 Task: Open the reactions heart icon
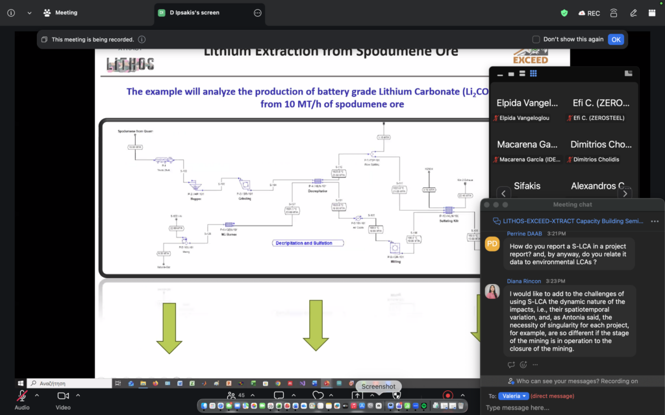point(318,395)
